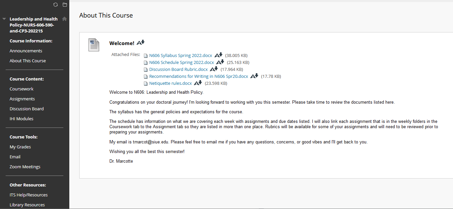Viewport: 453px width, 209px height.
Task: Click the home icon beside the course title
Action: point(64,19)
